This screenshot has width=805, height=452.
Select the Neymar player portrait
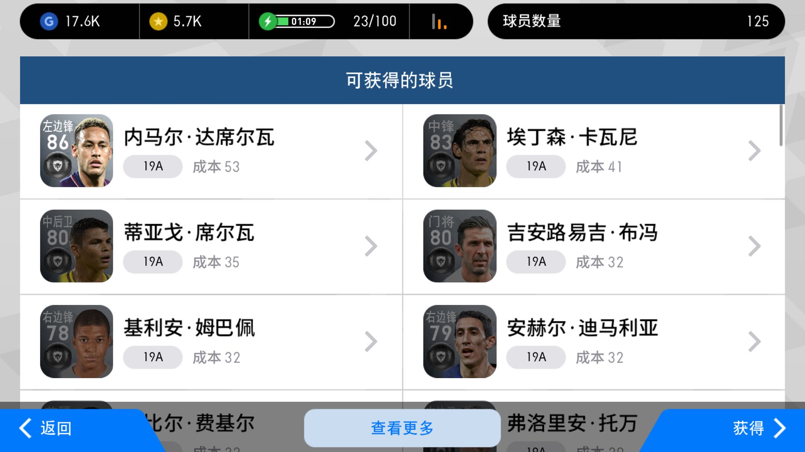coord(76,151)
